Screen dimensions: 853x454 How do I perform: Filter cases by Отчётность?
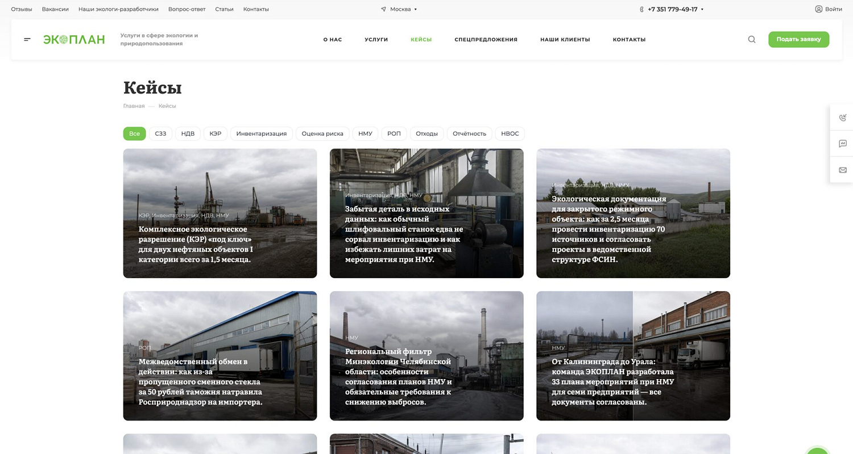470,133
